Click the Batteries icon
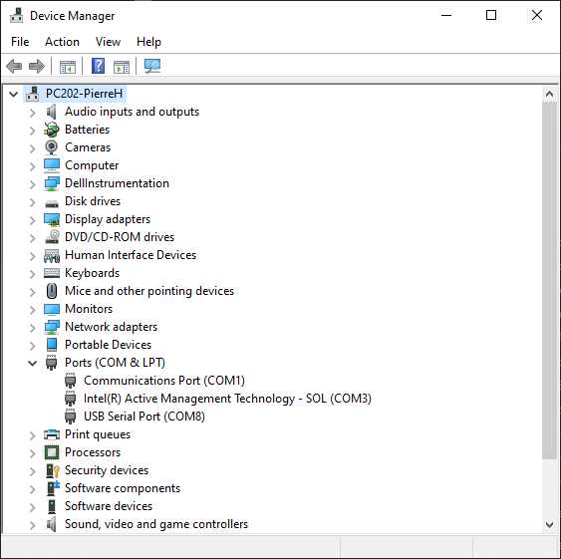 tap(52, 130)
